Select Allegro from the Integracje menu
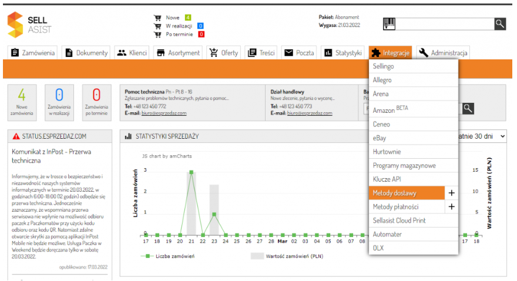 point(382,79)
